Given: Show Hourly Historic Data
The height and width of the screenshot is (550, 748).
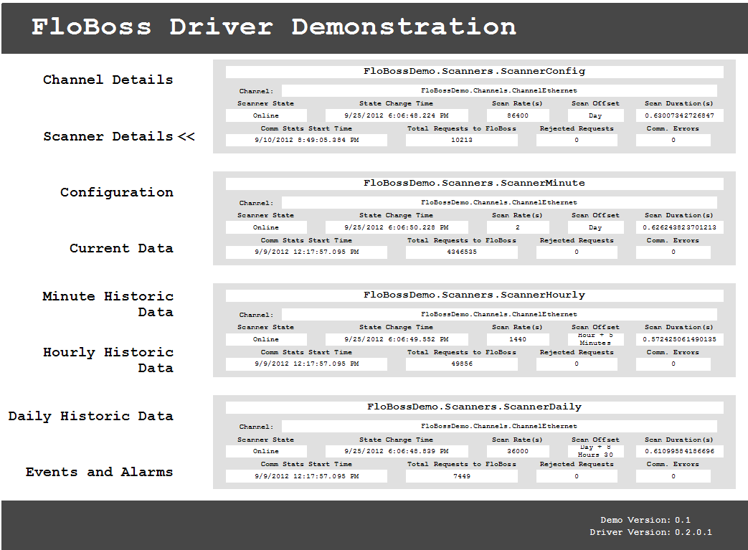Looking at the screenshot, I should coord(108,360).
